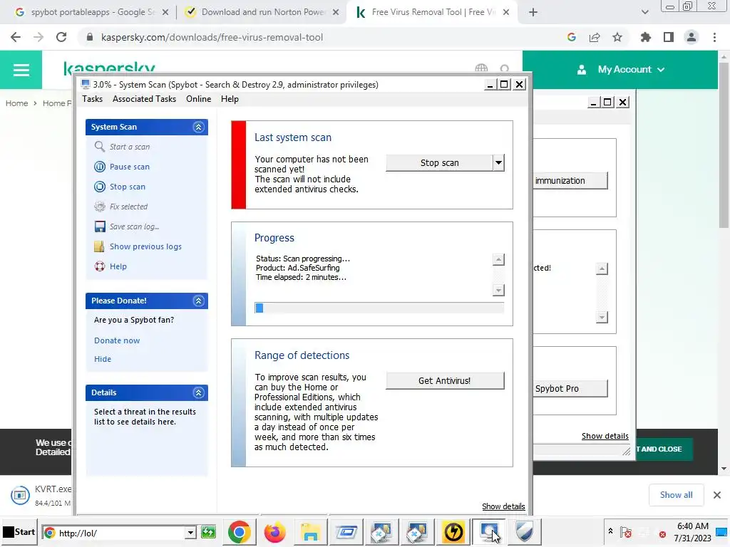Switch to the Norton Power Eraser tab

pos(261,12)
